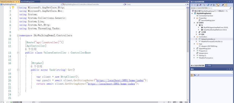Click Show All Files icon in Solution Explorer
The height and width of the screenshot is (103, 234).
point(214,5)
